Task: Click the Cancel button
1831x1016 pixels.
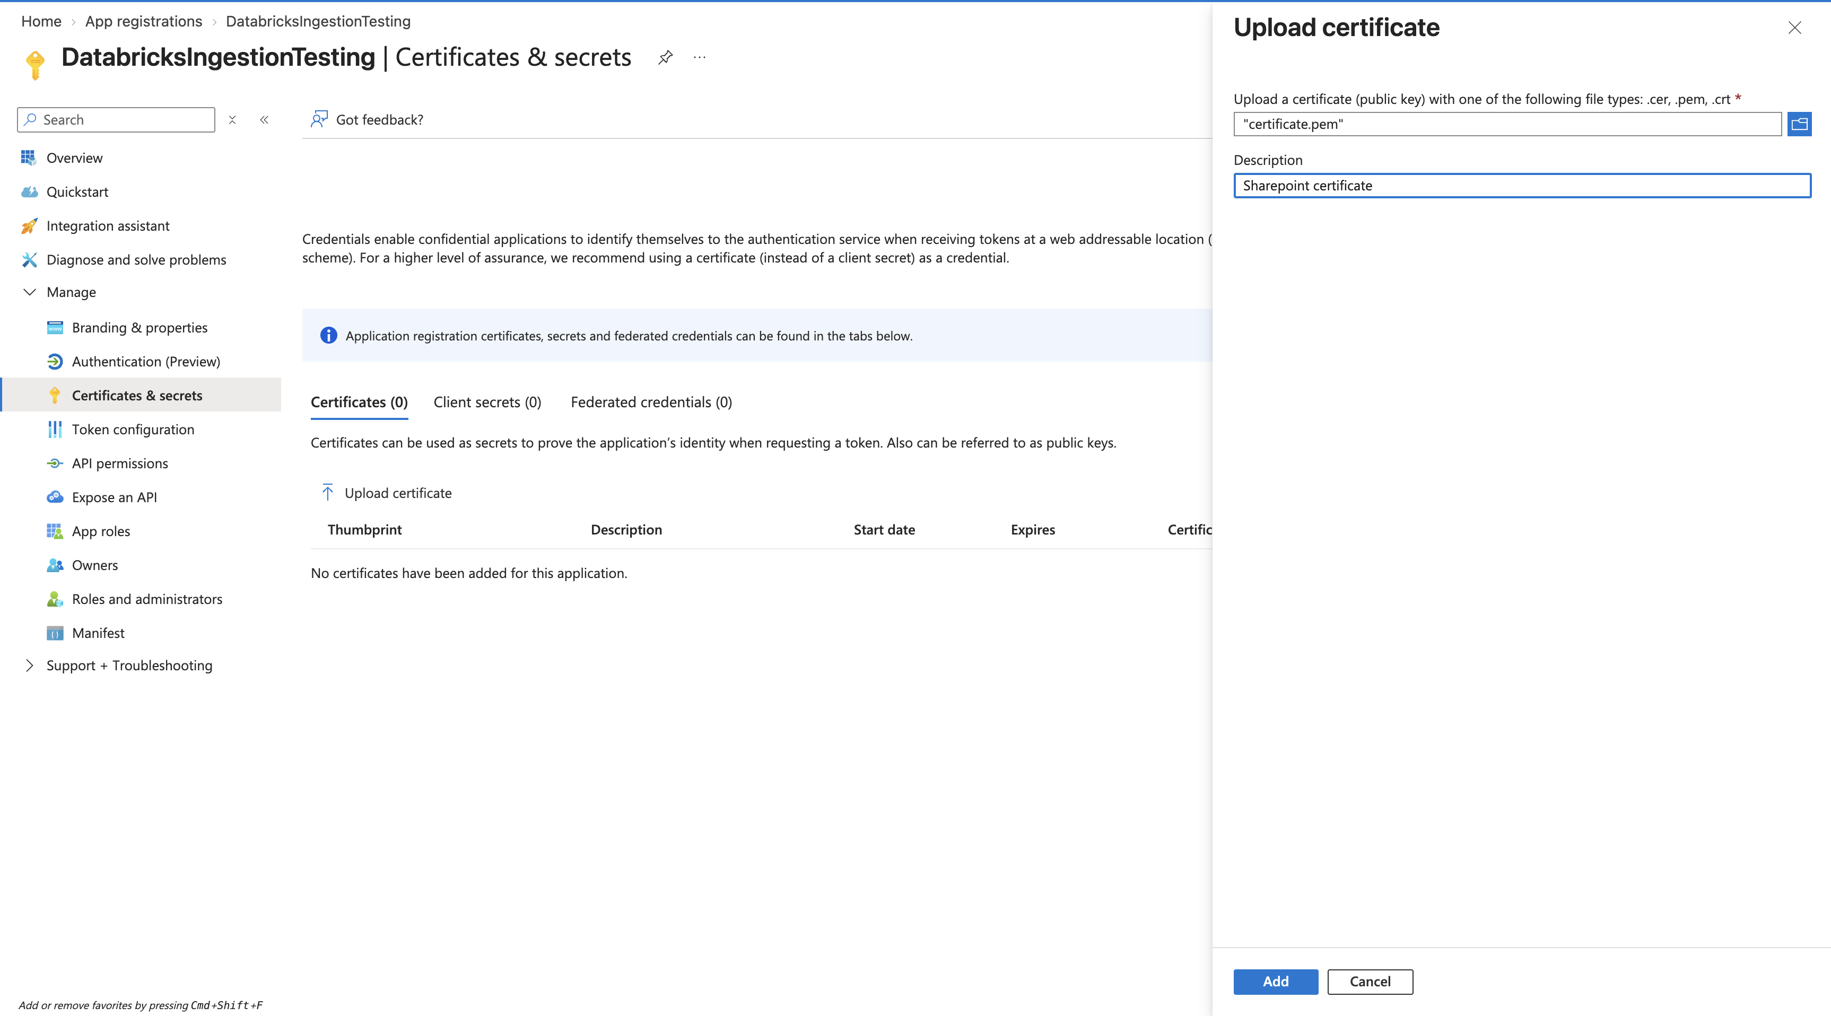Action: (x=1370, y=982)
